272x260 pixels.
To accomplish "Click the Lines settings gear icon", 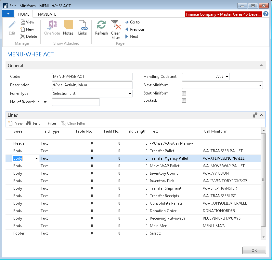I will [x=255, y=115].
